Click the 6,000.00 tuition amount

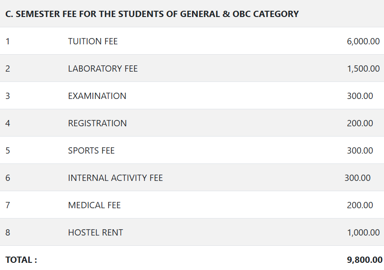363,41
